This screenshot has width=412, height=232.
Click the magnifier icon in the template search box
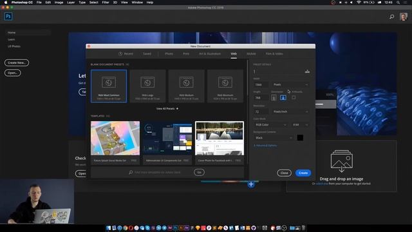click(x=131, y=172)
